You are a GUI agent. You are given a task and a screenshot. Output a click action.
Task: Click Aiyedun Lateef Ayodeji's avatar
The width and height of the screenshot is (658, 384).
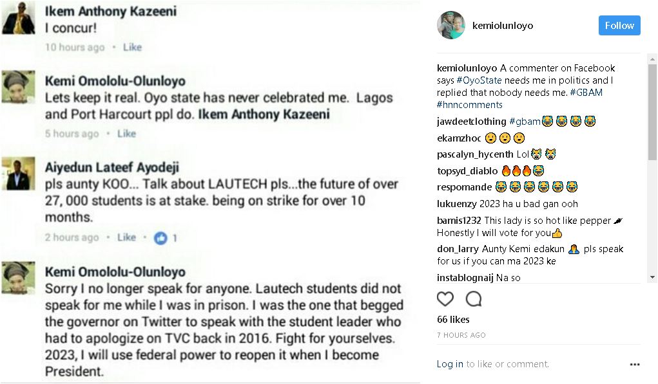(19, 172)
